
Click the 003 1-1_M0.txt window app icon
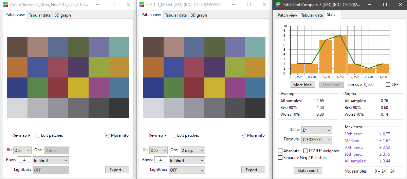tap(142, 5)
